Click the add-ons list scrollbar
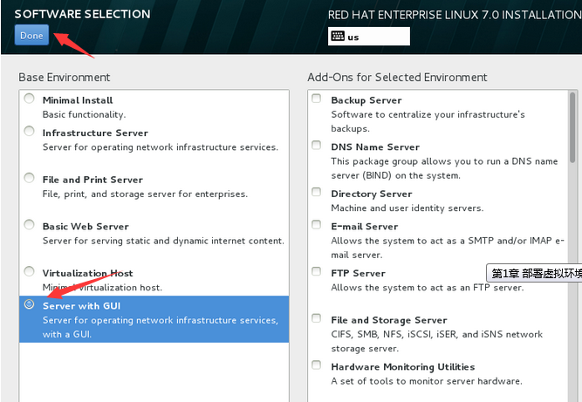 pos(572,128)
